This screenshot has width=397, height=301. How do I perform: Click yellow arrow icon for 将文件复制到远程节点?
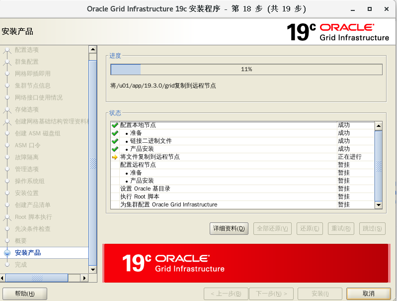(115, 157)
